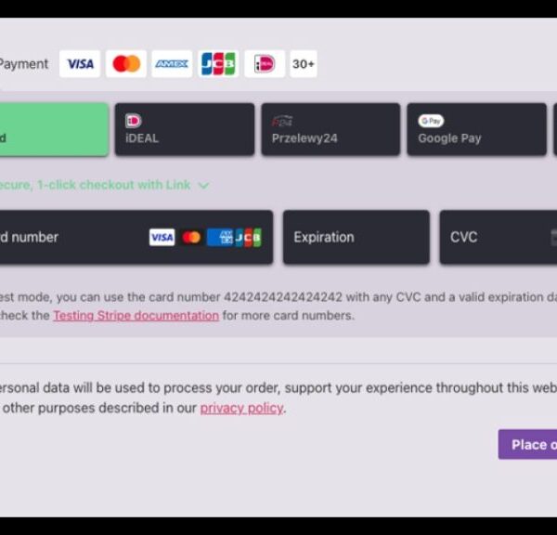Select the Google Pay payment method tab
557x535 pixels.
(x=477, y=129)
